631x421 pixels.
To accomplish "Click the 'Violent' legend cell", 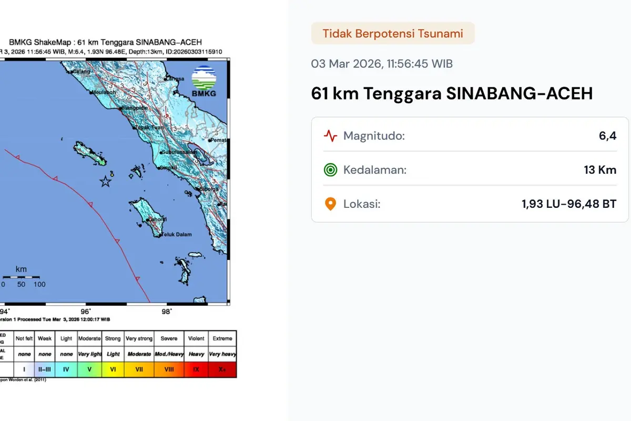I will 196,338.
